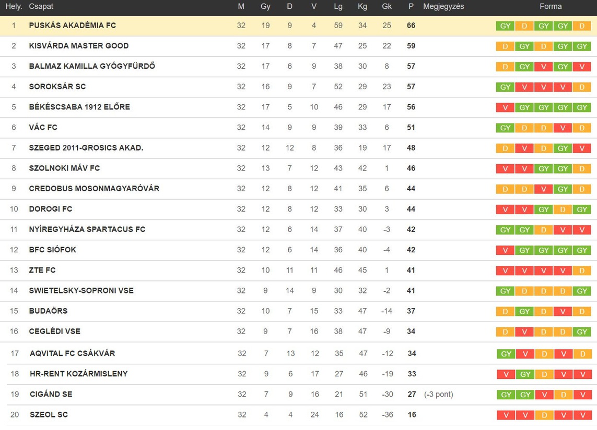Click first GY form badge for Cigánd SE
The image size is (597, 430).
[506, 395]
